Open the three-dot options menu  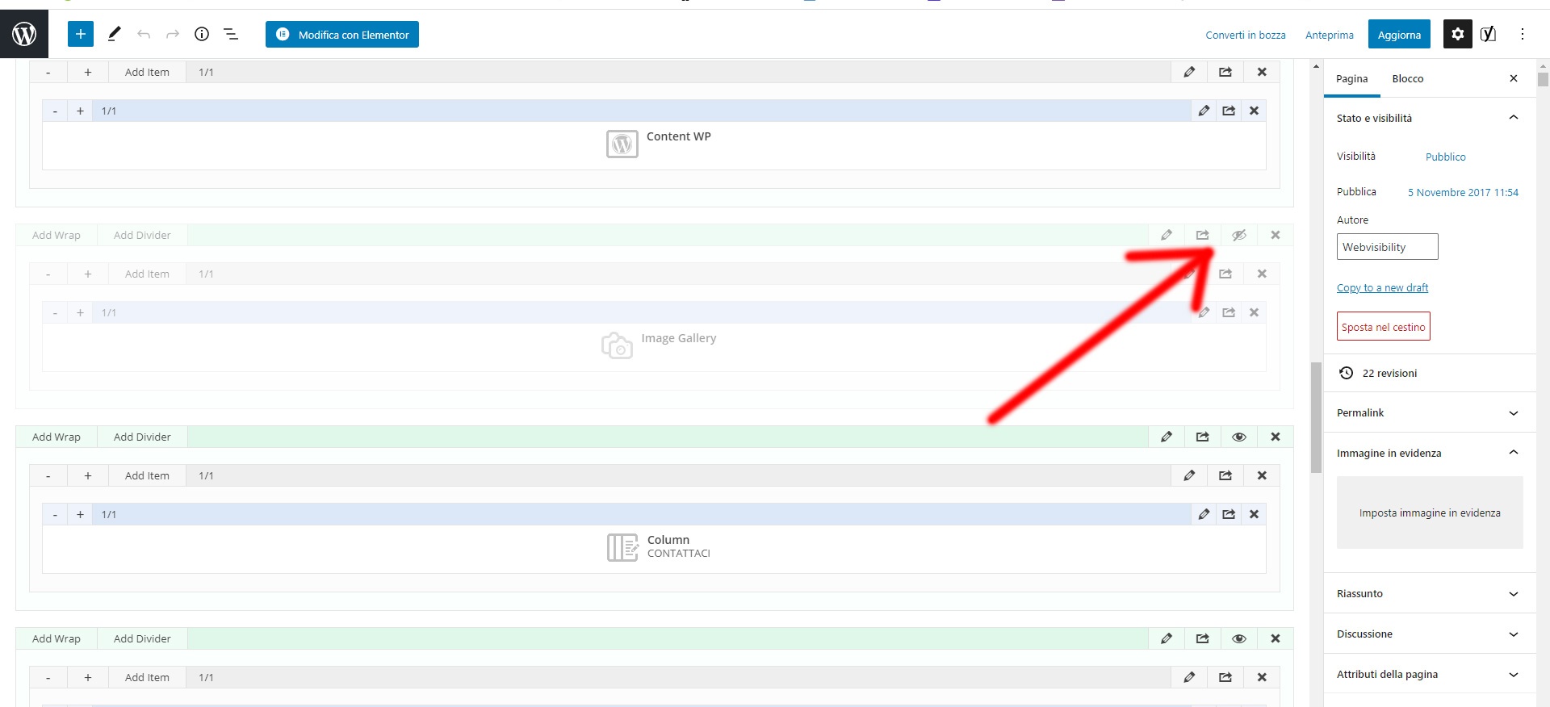pos(1523,34)
